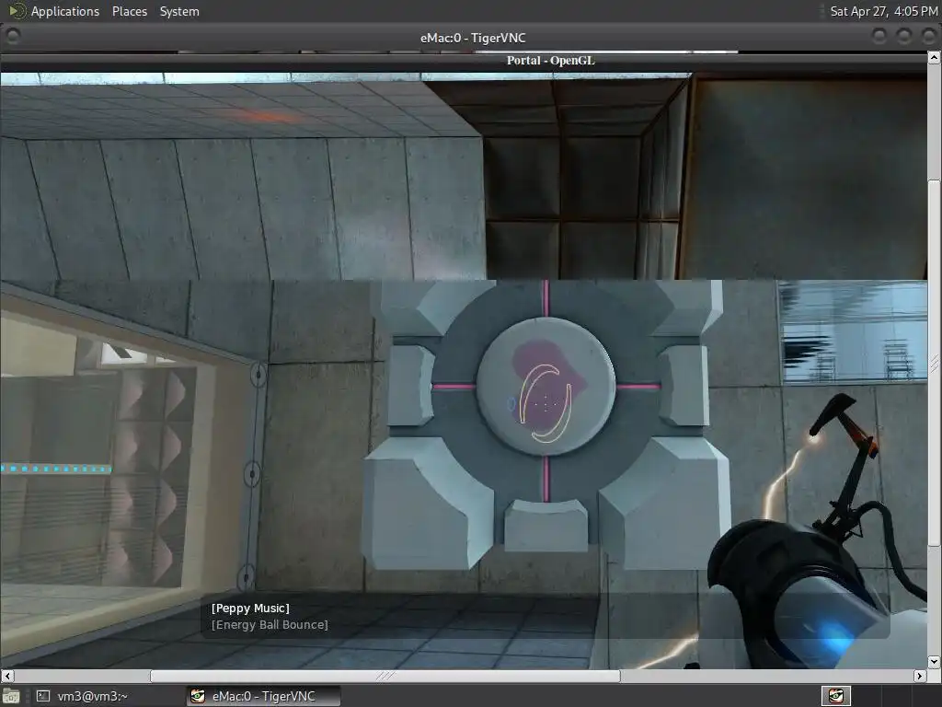The image size is (942, 707).
Task: Click the clock showing Sat Apr 27
Action: (883, 11)
